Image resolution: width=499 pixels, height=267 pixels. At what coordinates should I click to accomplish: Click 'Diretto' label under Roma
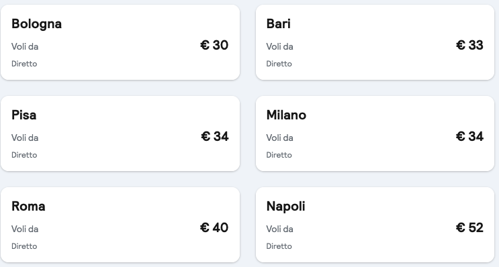24,246
